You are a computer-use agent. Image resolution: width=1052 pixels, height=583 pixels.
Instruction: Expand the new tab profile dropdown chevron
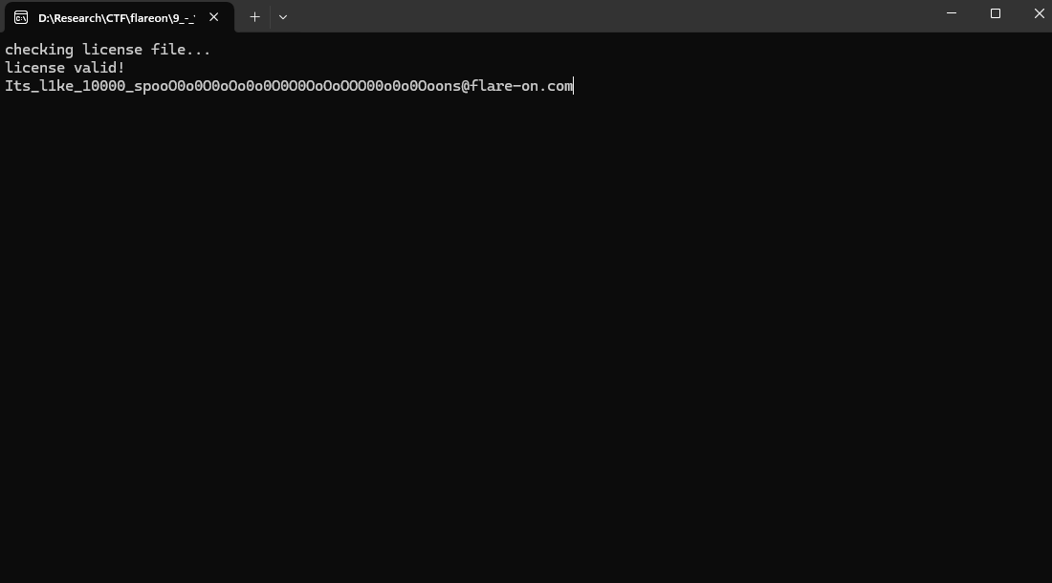pos(282,17)
